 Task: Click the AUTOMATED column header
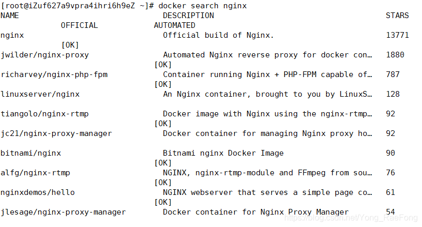point(174,25)
